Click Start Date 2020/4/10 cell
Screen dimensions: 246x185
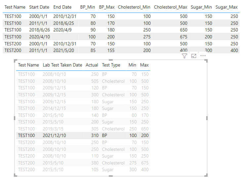click(x=39, y=37)
